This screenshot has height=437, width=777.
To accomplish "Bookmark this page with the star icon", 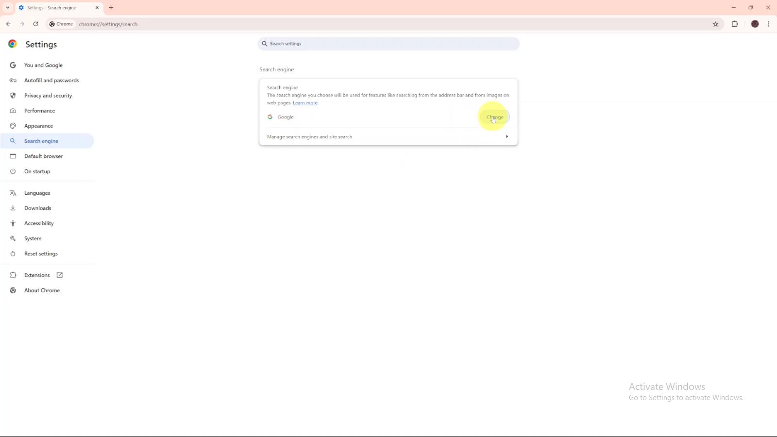I will coord(715,24).
